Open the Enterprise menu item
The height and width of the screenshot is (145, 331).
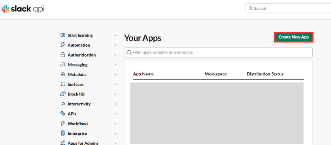[x=77, y=134]
